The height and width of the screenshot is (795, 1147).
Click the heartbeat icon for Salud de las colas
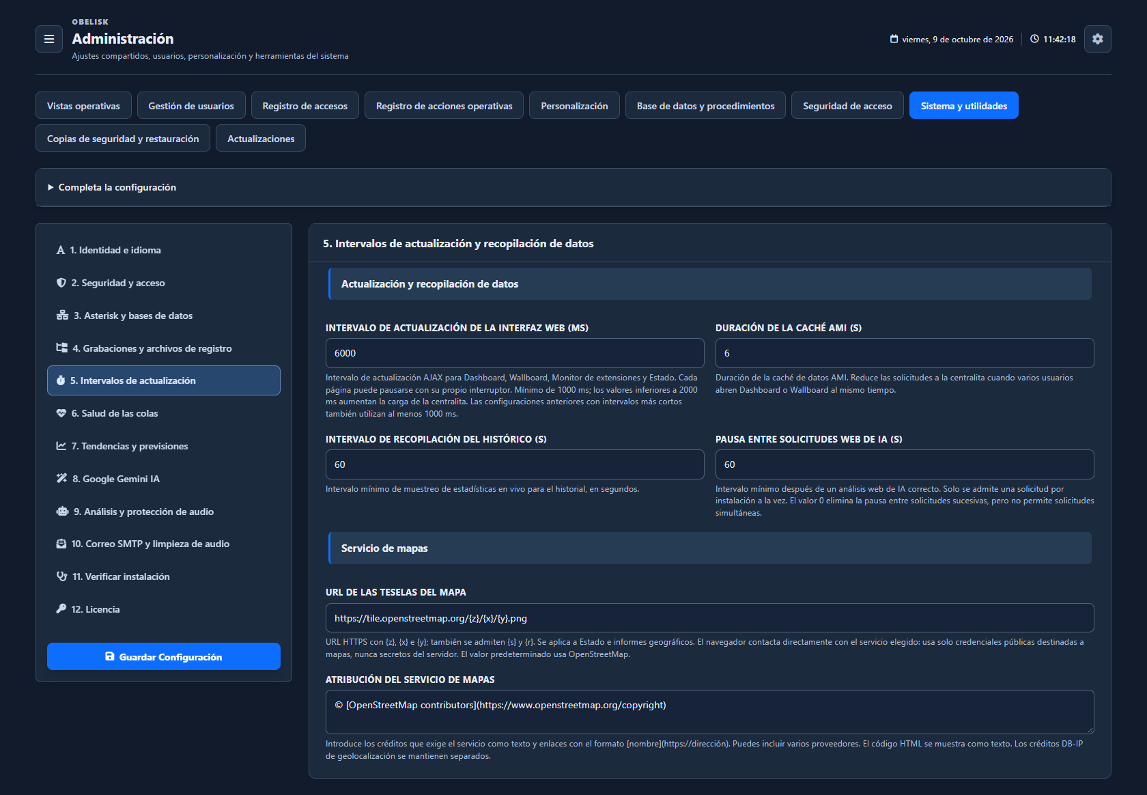pos(61,413)
